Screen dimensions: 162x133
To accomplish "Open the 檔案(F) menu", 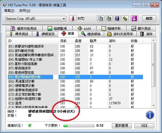I will 9,11.
